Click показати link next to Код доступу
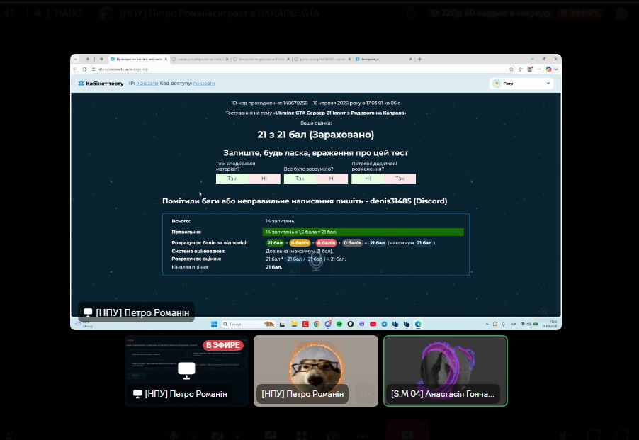This screenshot has width=639, height=440. coord(204,84)
